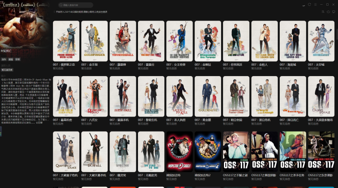The height and width of the screenshot is (188, 338).
Task: Open the Goldfinger movie poster
Action: point(95,41)
